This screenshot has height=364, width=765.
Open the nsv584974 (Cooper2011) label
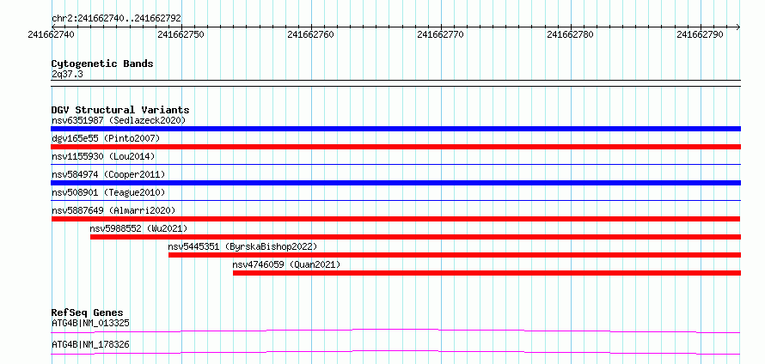[108, 174]
